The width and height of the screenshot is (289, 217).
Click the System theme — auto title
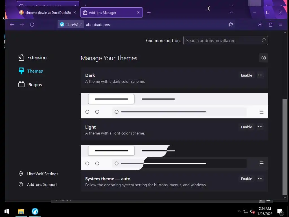(108, 179)
